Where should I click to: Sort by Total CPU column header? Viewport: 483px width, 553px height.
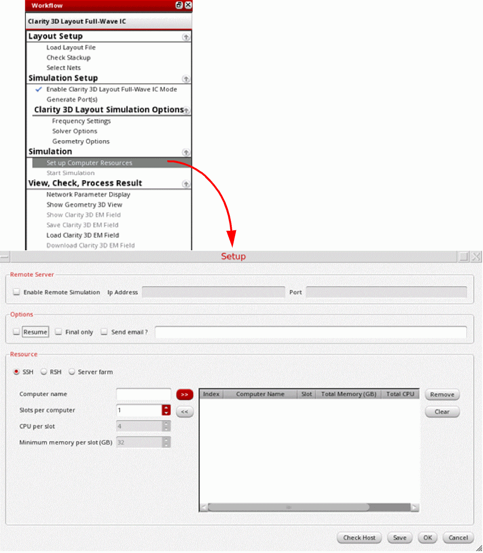(401, 394)
